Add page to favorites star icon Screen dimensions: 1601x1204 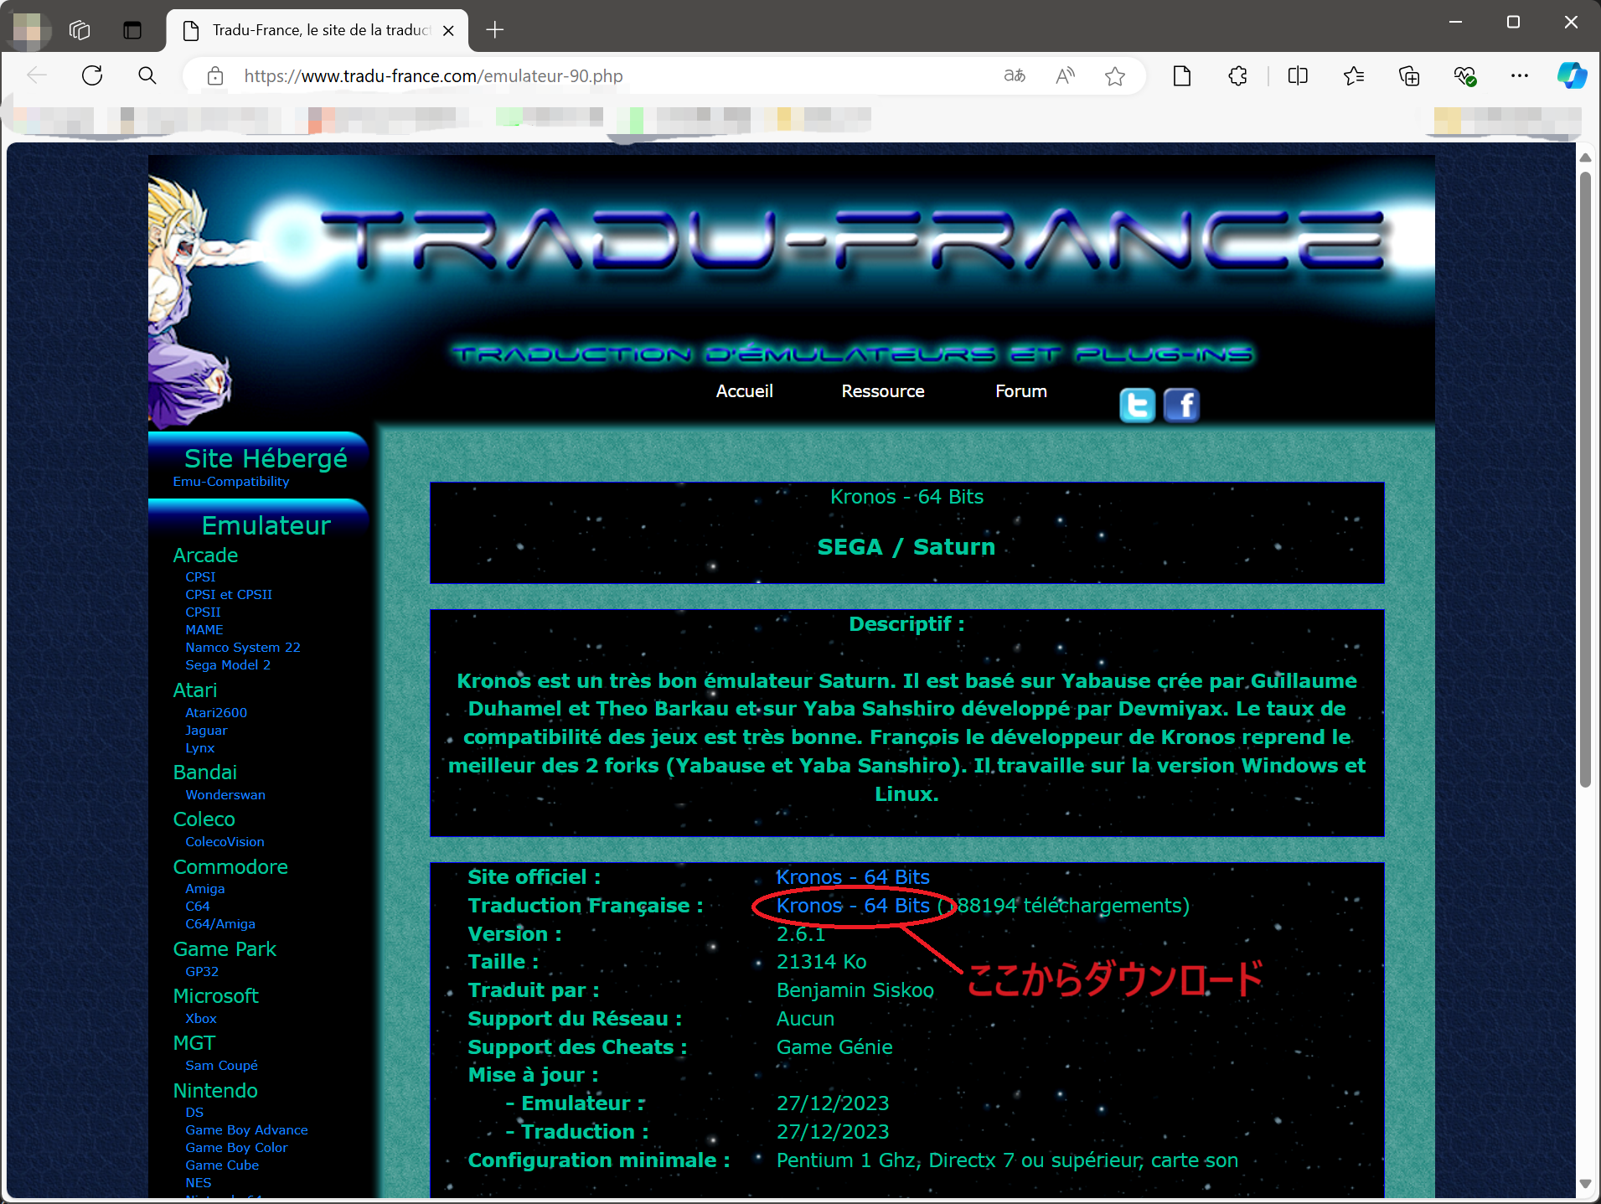pyautogui.click(x=1115, y=76)
